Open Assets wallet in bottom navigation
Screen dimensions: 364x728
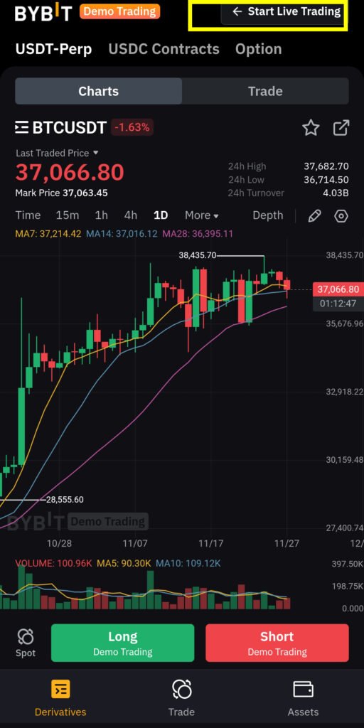(303, 699)
